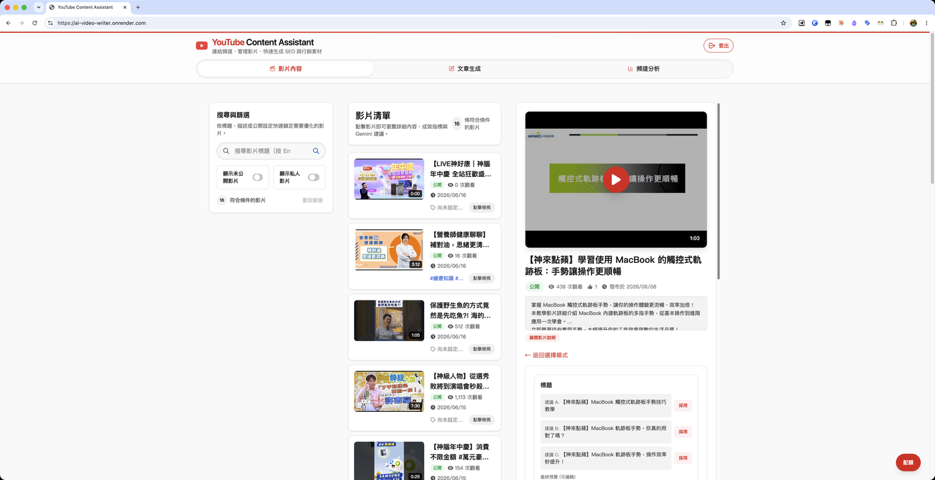935x480 pixels.
Task: Open the Chrome profile avatar
Action: coord(913,23)
